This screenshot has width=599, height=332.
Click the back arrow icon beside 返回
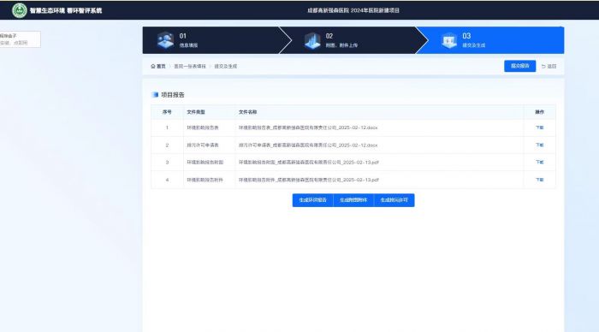[x=543, y=66]
